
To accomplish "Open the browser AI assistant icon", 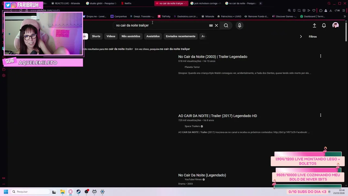I will [x=337, y=10].
